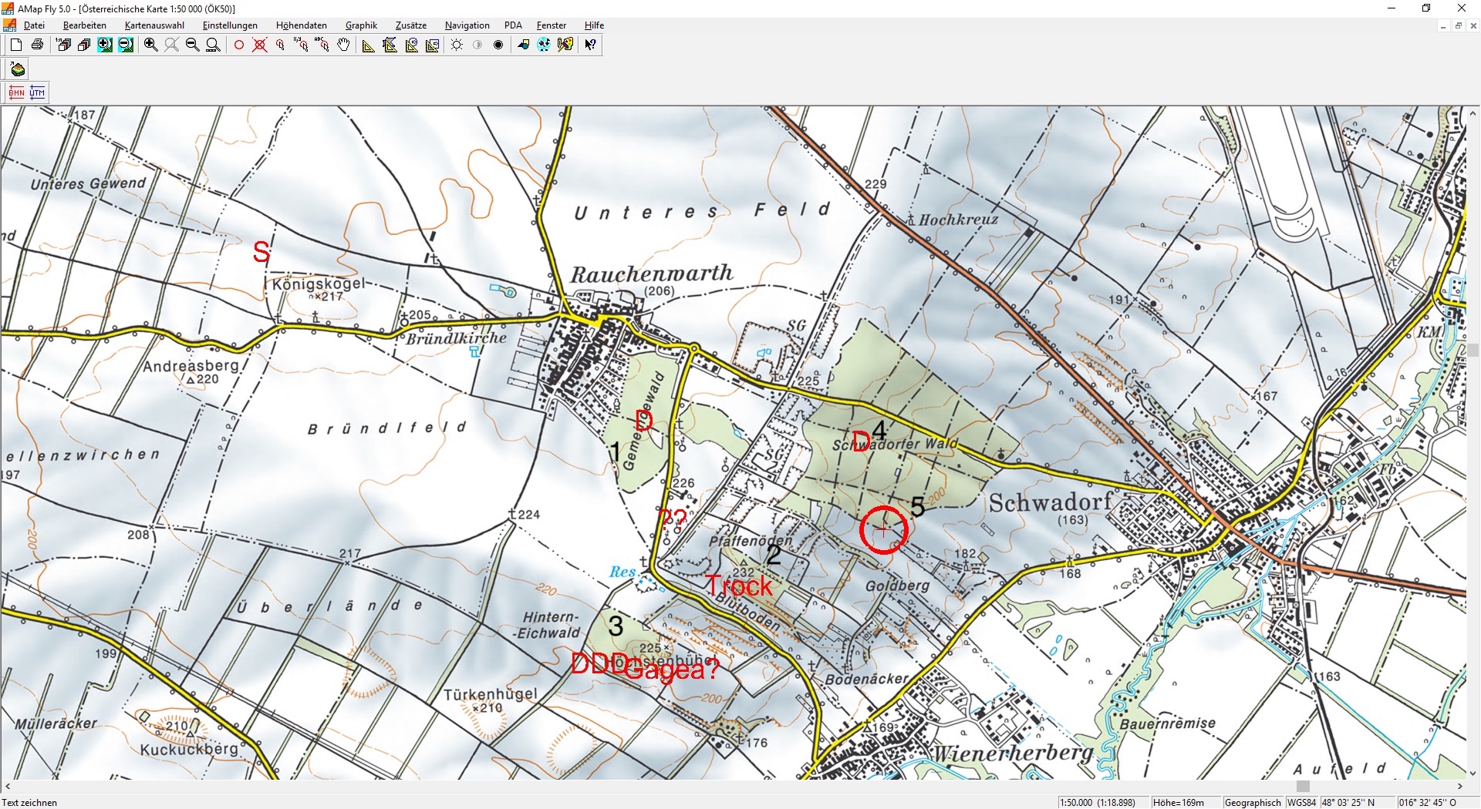Select the red circle marker tool
This screenshot has height=809, width=1481.
(239, 45)
